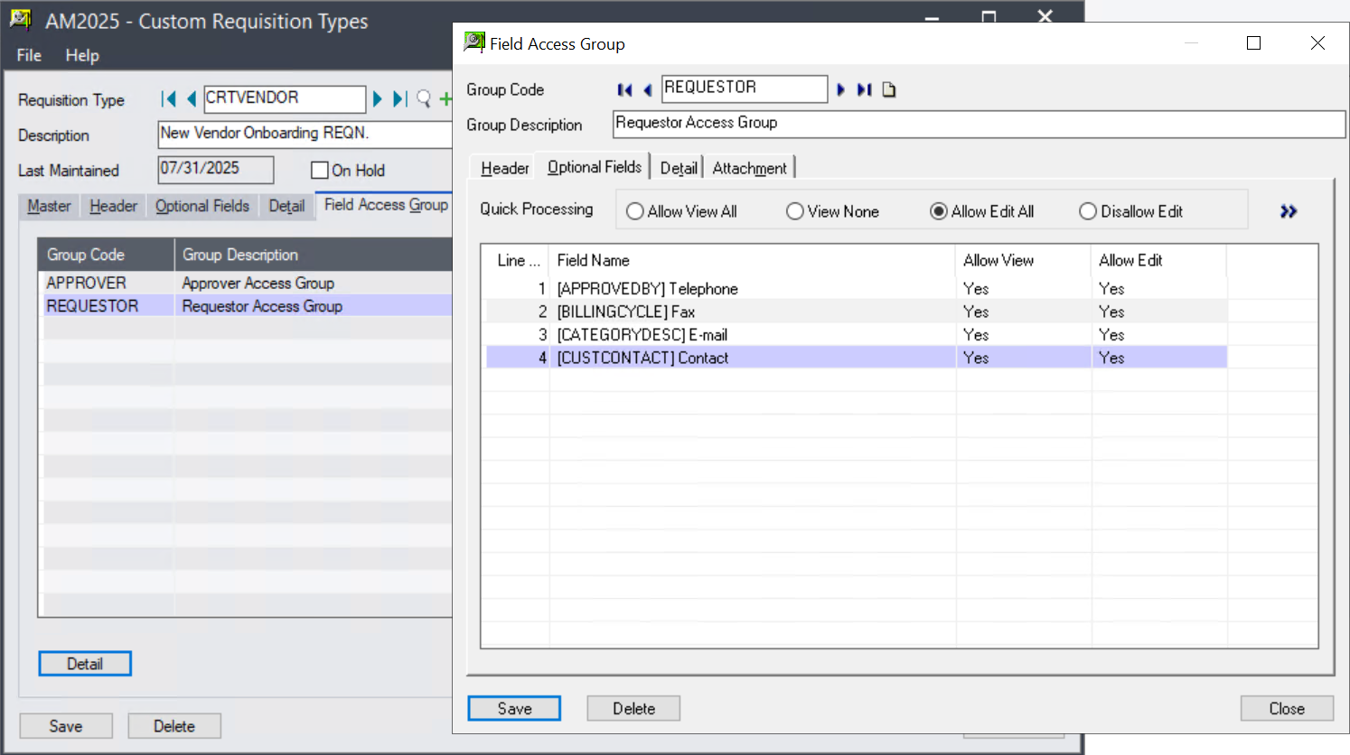Open the File menu

[x=29, y=55]
